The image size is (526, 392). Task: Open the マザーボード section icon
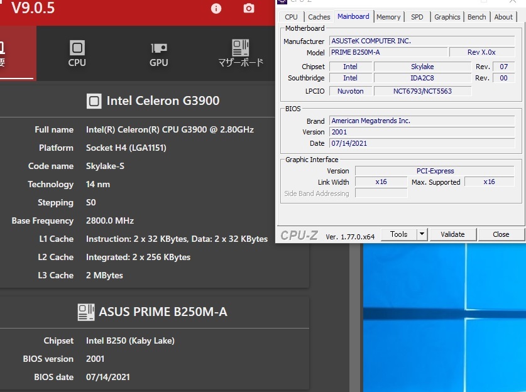coord(240,48)
